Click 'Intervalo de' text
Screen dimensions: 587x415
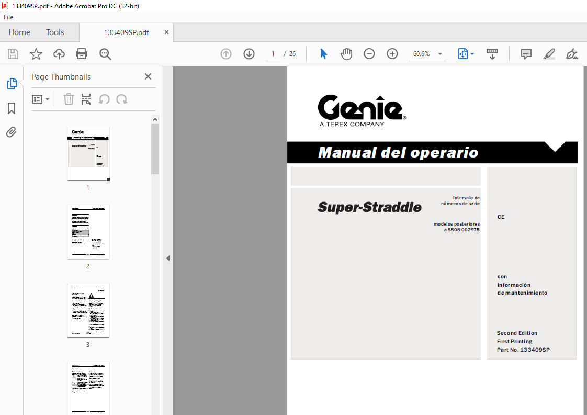click(466, 198)
